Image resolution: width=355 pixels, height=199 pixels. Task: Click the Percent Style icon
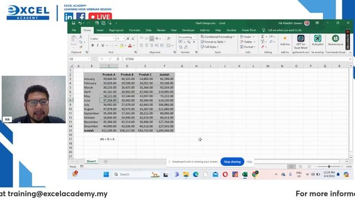pos(189,42)
